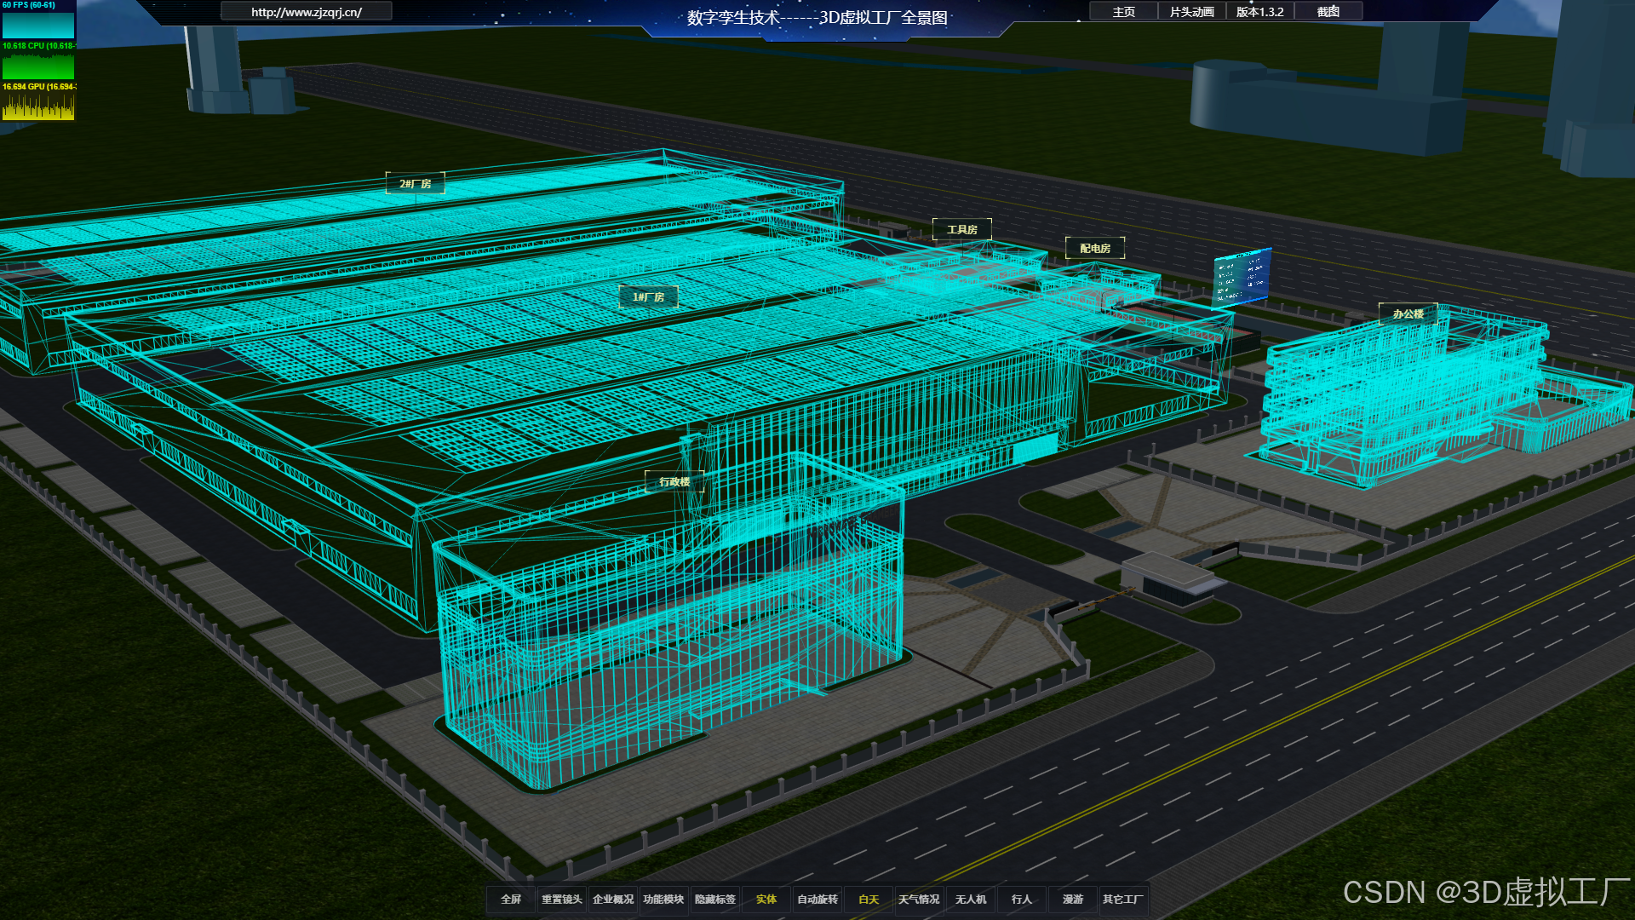Toggle 隐藏标签 to hide labels

point(714,900)
